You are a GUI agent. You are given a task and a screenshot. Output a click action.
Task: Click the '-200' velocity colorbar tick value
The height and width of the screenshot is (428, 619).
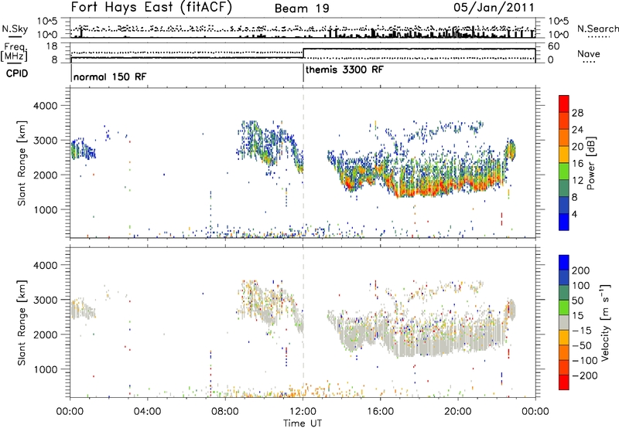[585, 375]
